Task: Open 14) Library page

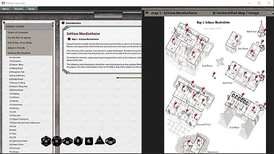Action: (x=14, y=108)
